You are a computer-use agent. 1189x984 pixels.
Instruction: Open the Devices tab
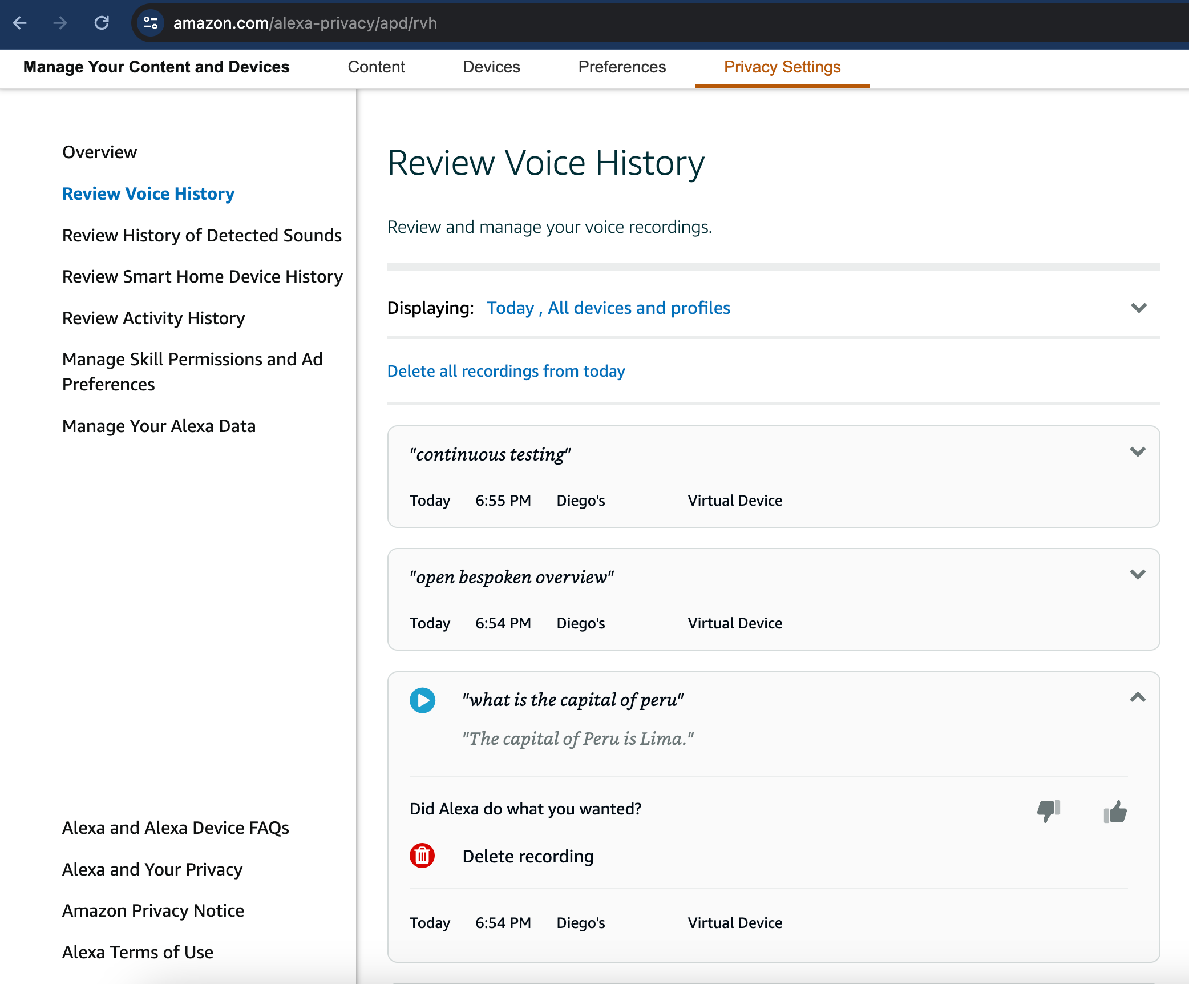(x=491, y=67)
